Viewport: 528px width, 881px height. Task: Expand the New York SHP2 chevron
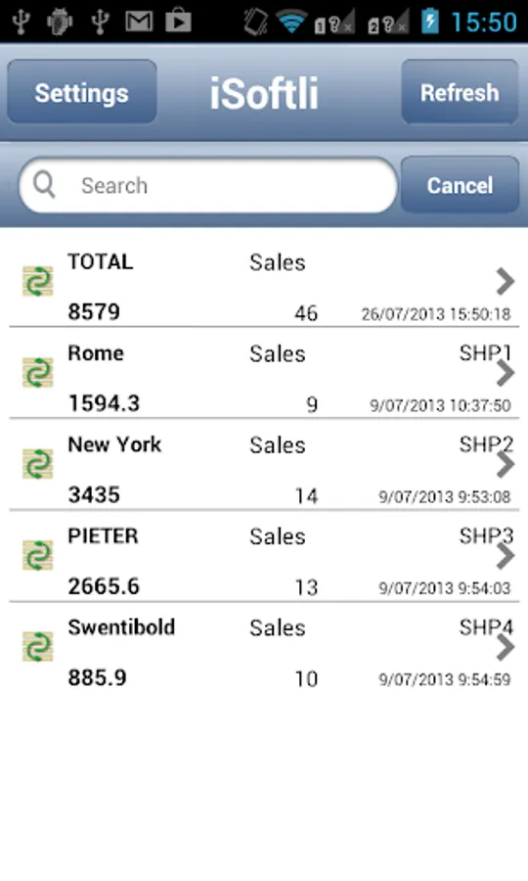pos(505,464)
